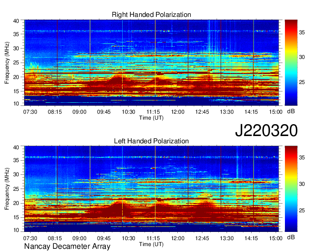Click the 11:15 time tick of the Left Handed plot
Screen dimensions: 310x252
(x=153, y=238)
